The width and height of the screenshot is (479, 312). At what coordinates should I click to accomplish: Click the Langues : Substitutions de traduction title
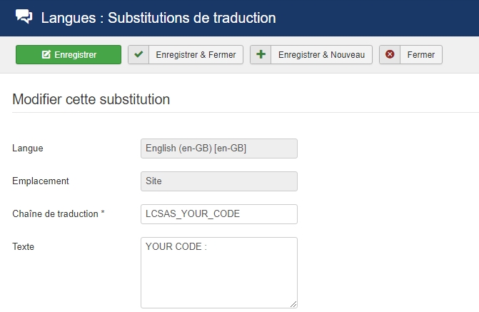click(158, 17)
